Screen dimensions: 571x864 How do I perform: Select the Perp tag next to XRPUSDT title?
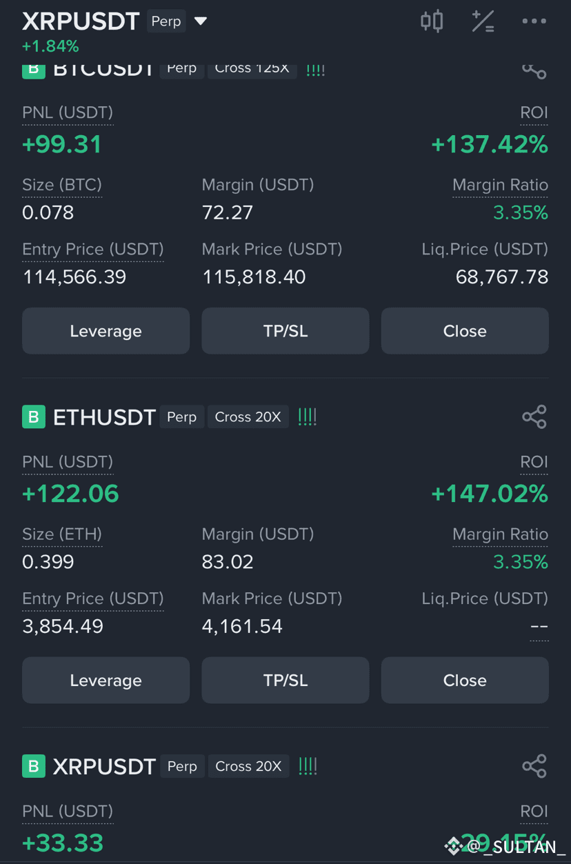tap(166, 21)
